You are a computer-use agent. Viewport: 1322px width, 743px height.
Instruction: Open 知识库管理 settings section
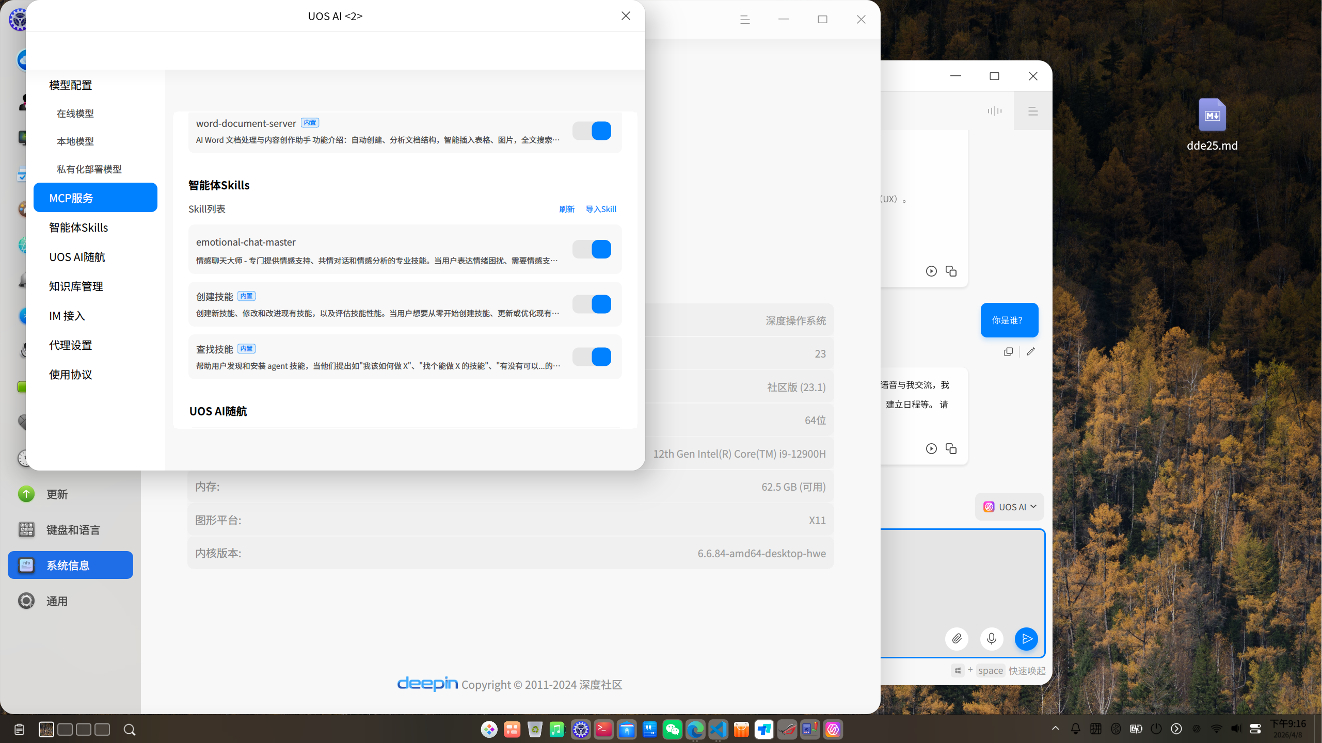pos(76,286)
